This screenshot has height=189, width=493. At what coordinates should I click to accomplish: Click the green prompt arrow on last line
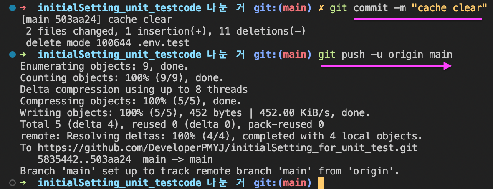tap(23, 182)
